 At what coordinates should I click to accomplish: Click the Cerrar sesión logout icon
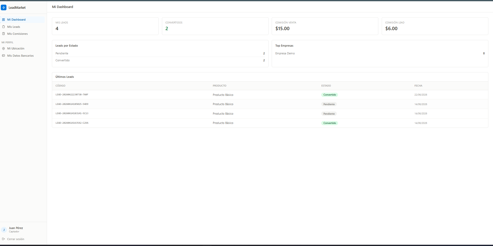click(3, 239)
